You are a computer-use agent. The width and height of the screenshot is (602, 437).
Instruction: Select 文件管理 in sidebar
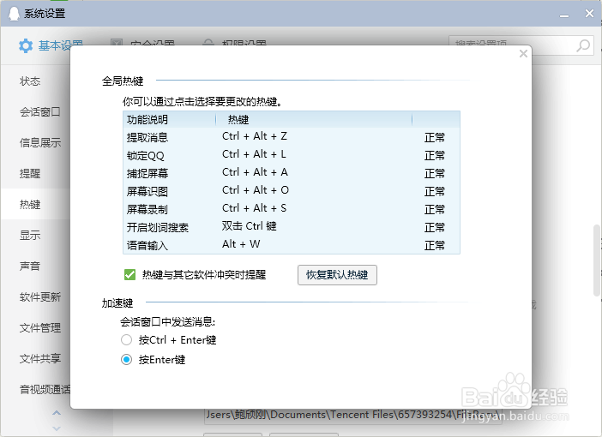[x=40, y=327]
